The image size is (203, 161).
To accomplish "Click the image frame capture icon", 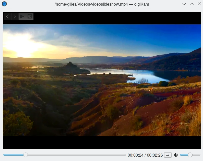I will 30,16.
